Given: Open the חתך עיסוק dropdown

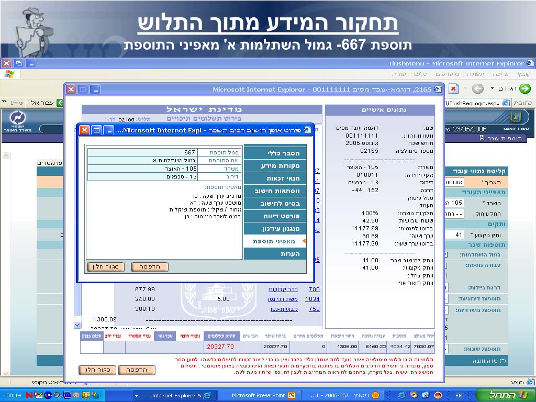Looking at the screenshot, I should tap(454, 214).
